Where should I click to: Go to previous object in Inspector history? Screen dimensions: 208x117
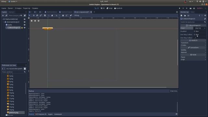click(x=199, y=16)
